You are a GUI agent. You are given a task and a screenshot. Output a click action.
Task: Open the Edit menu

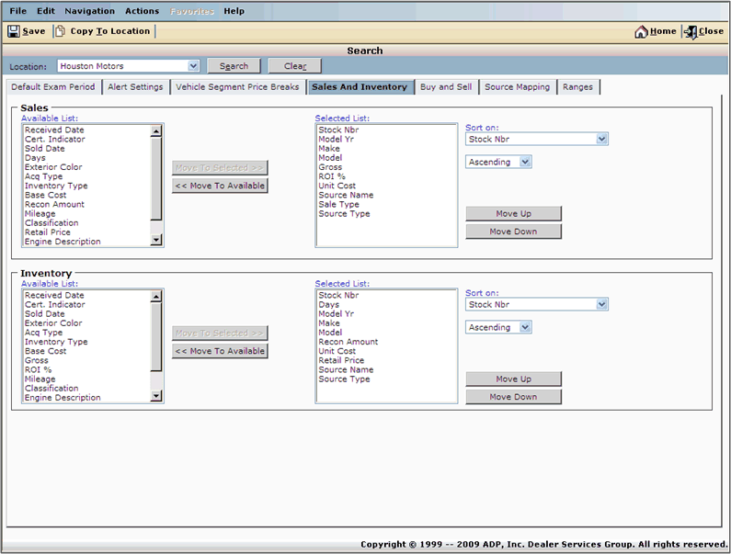pyautogui.click(x=46, y=11)
